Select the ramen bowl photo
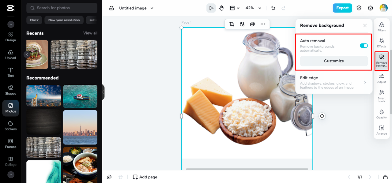 pos(80,165)
